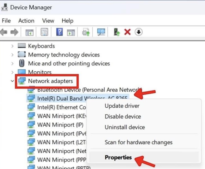Open the Action menu
205x169 pixels.
pos(26,21)
